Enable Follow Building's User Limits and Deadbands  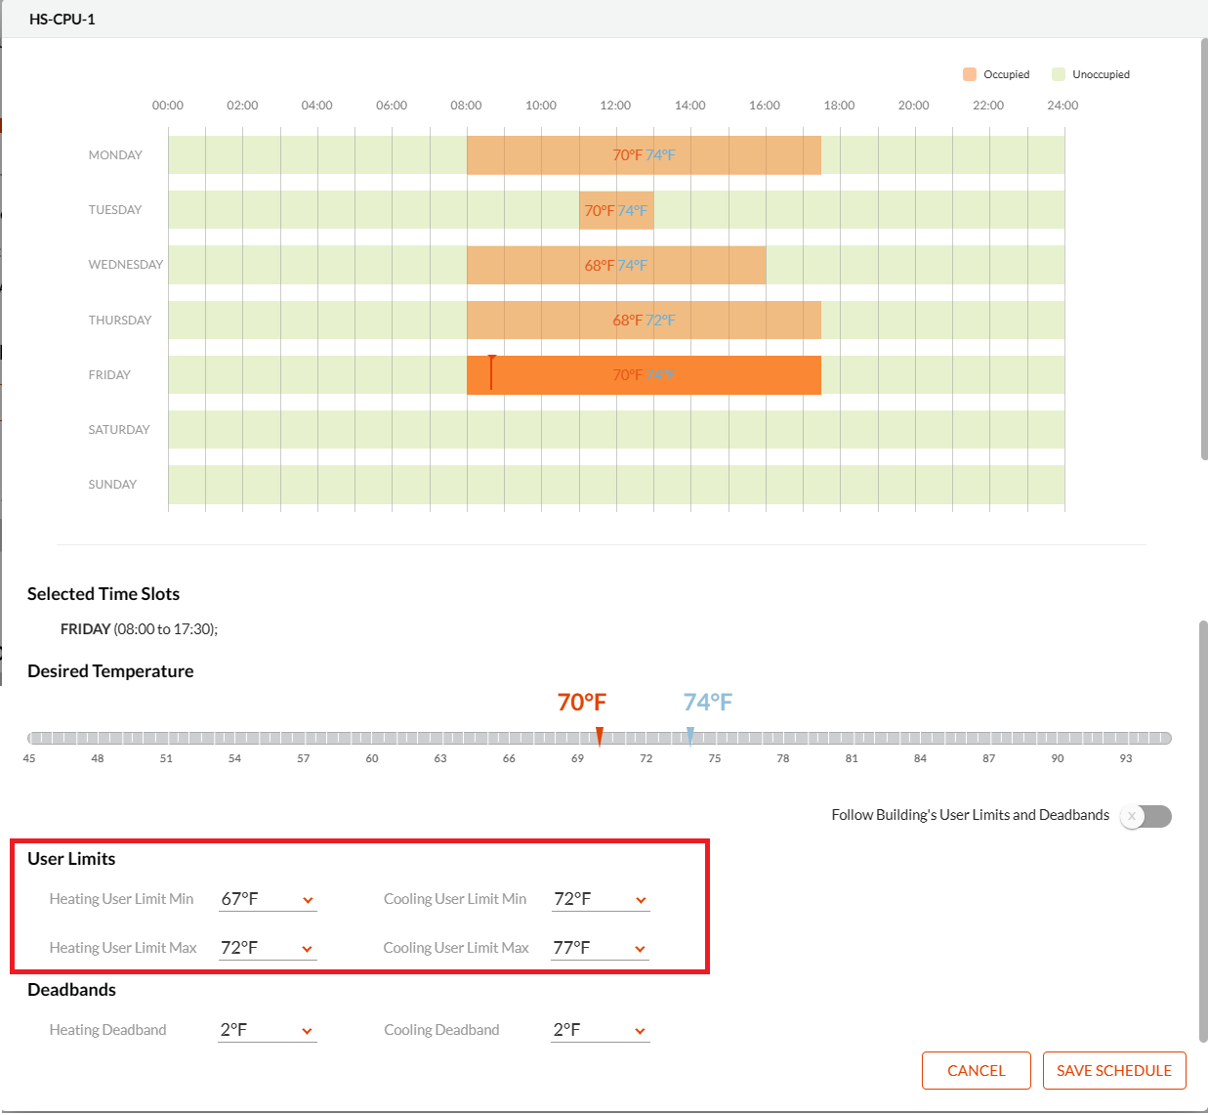[x=1145, y=816]
